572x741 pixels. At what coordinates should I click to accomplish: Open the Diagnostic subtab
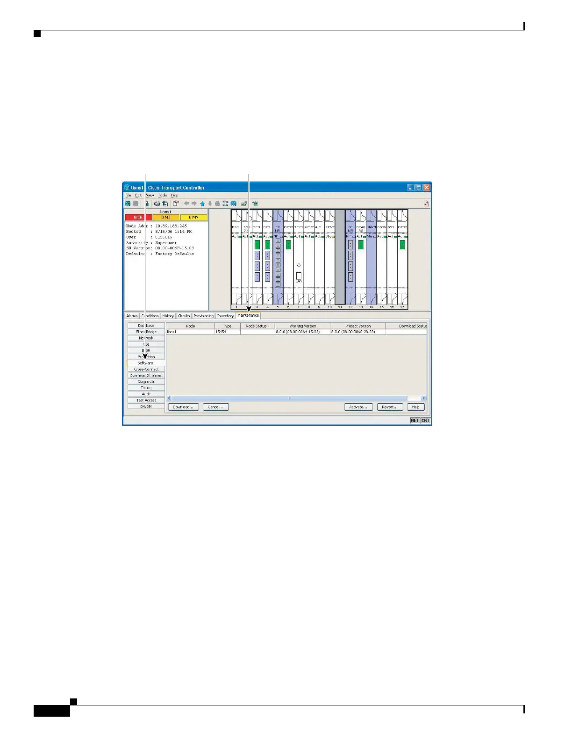146,382
